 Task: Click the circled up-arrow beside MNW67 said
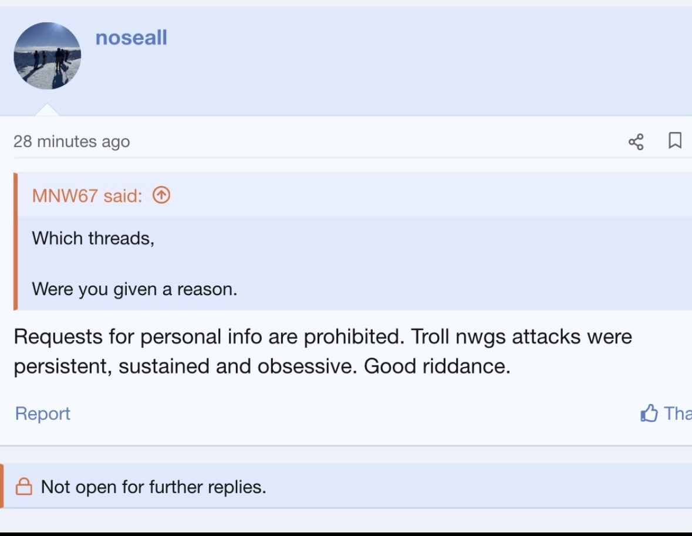coord(161,195)
